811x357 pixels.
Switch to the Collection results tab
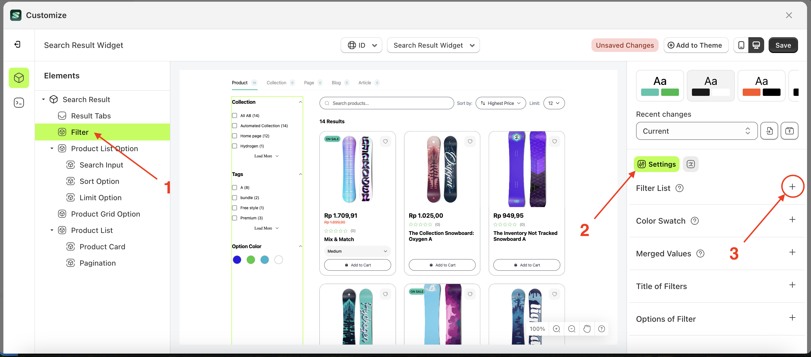click(x=277, y=82)
